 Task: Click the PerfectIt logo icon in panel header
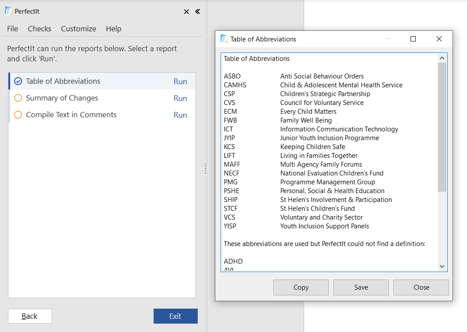pyautogui.click(x=9, y=11)
